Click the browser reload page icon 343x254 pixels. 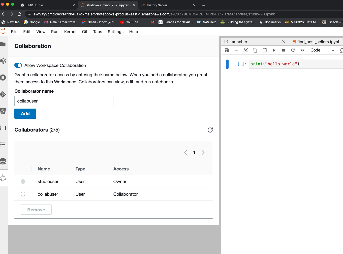(19, 14)
